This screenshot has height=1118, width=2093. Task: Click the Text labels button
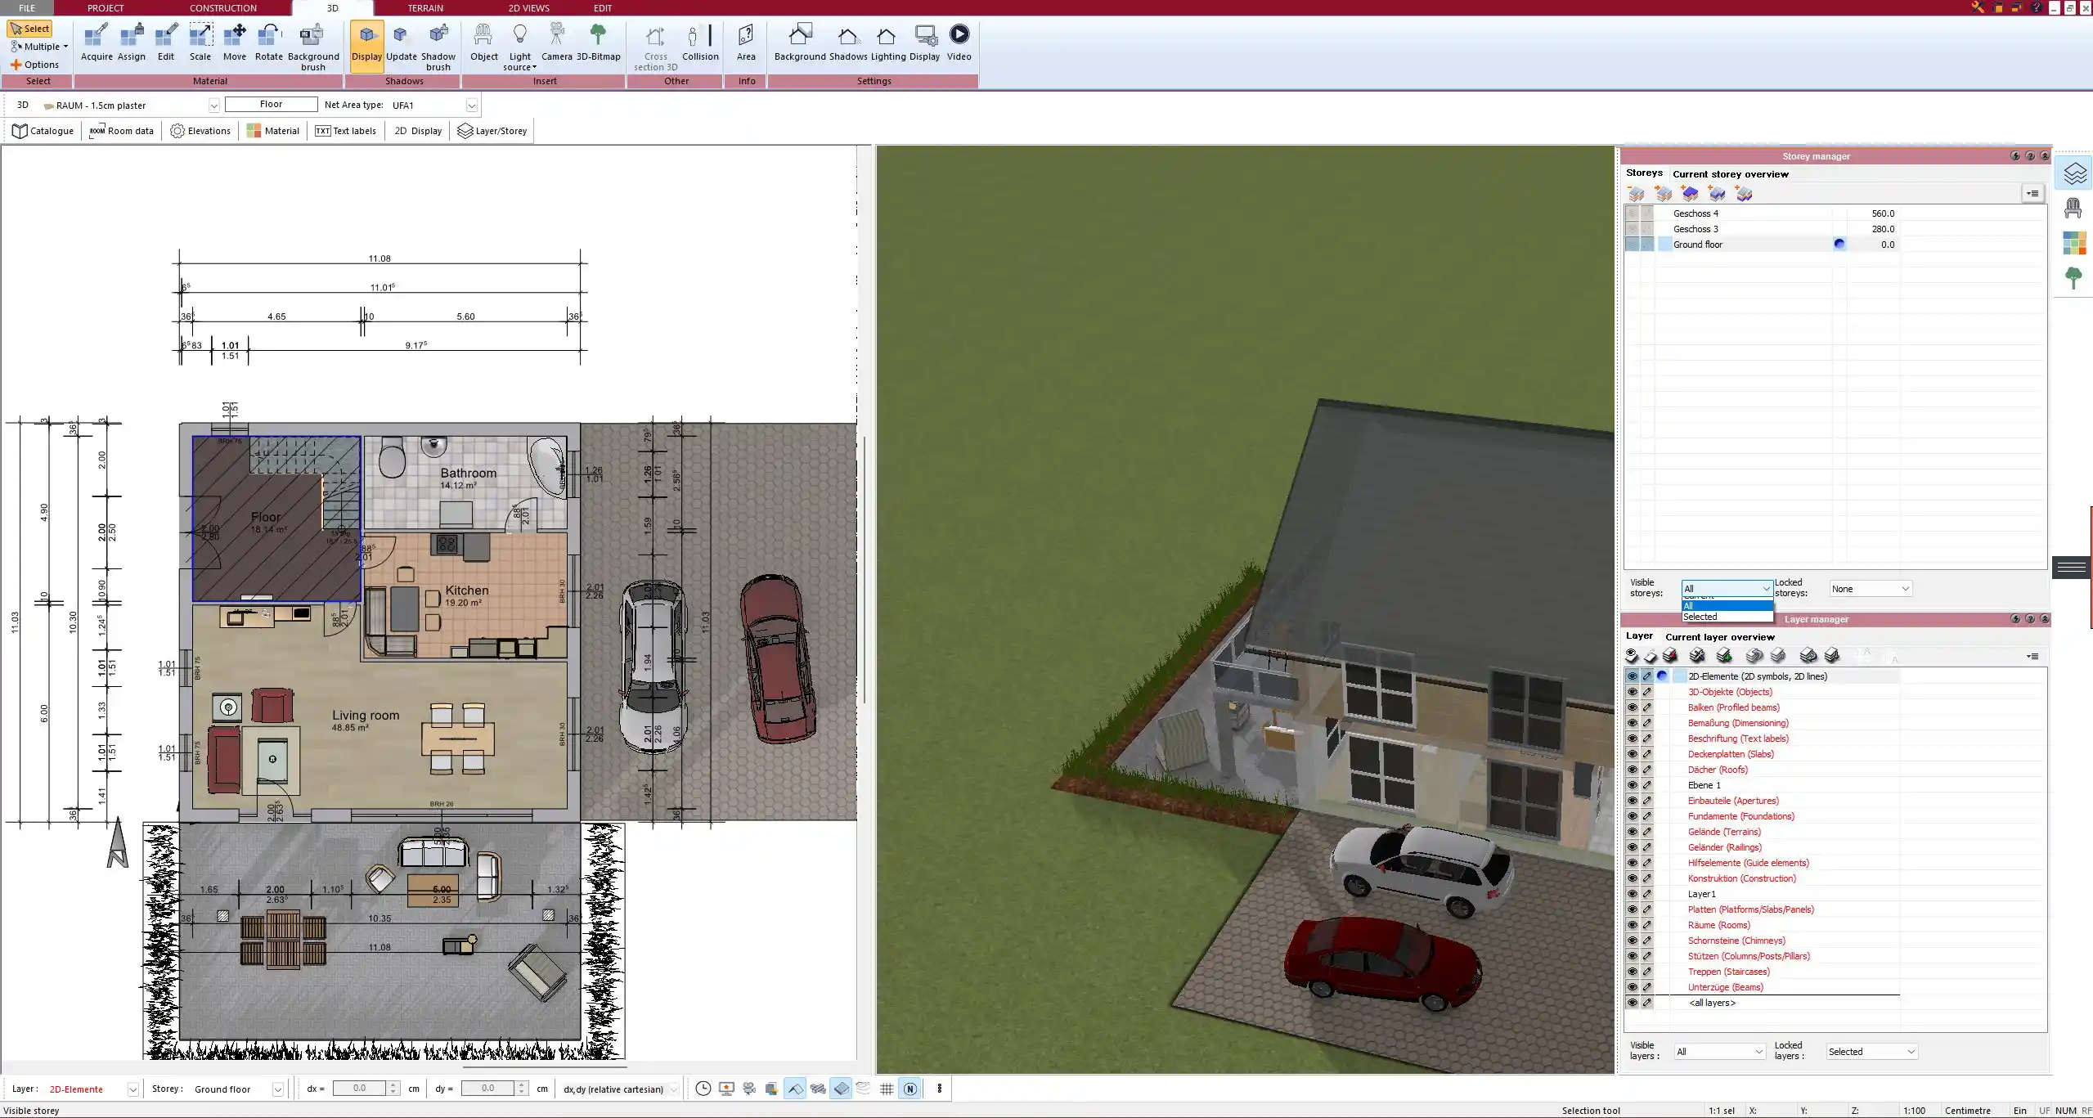[345, 131]
